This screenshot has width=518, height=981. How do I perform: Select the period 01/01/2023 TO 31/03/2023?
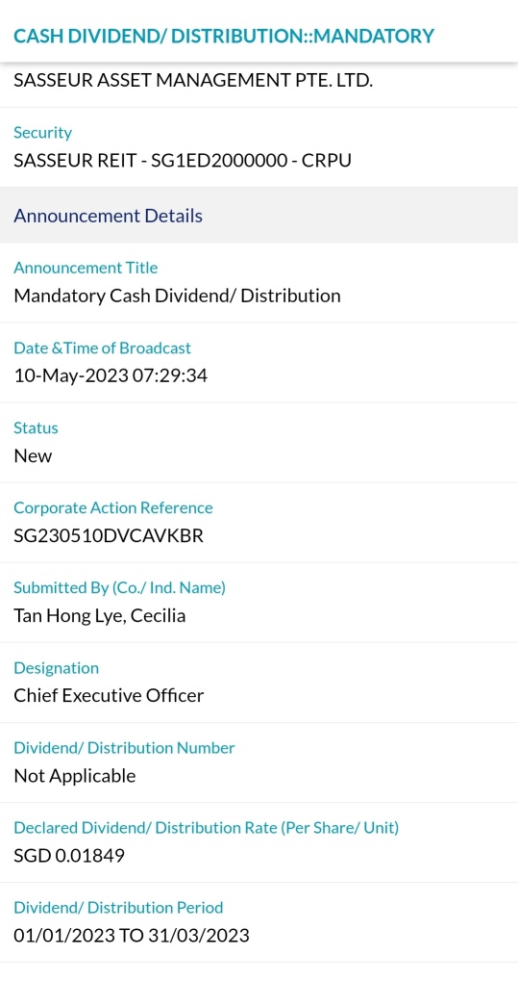click(132, 936)
